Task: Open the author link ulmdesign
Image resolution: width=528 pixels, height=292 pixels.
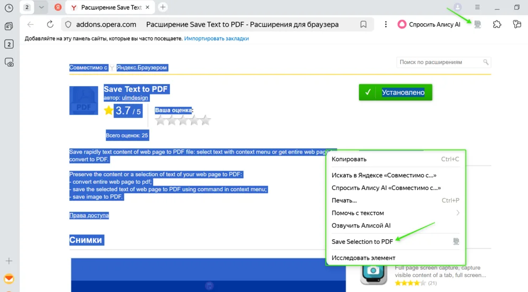Action: coord(135,98)
